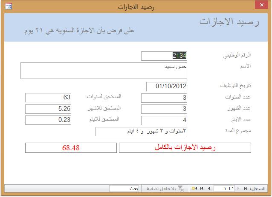Click the بحث search box
The image size is (272, 197).
coord(124,188)
